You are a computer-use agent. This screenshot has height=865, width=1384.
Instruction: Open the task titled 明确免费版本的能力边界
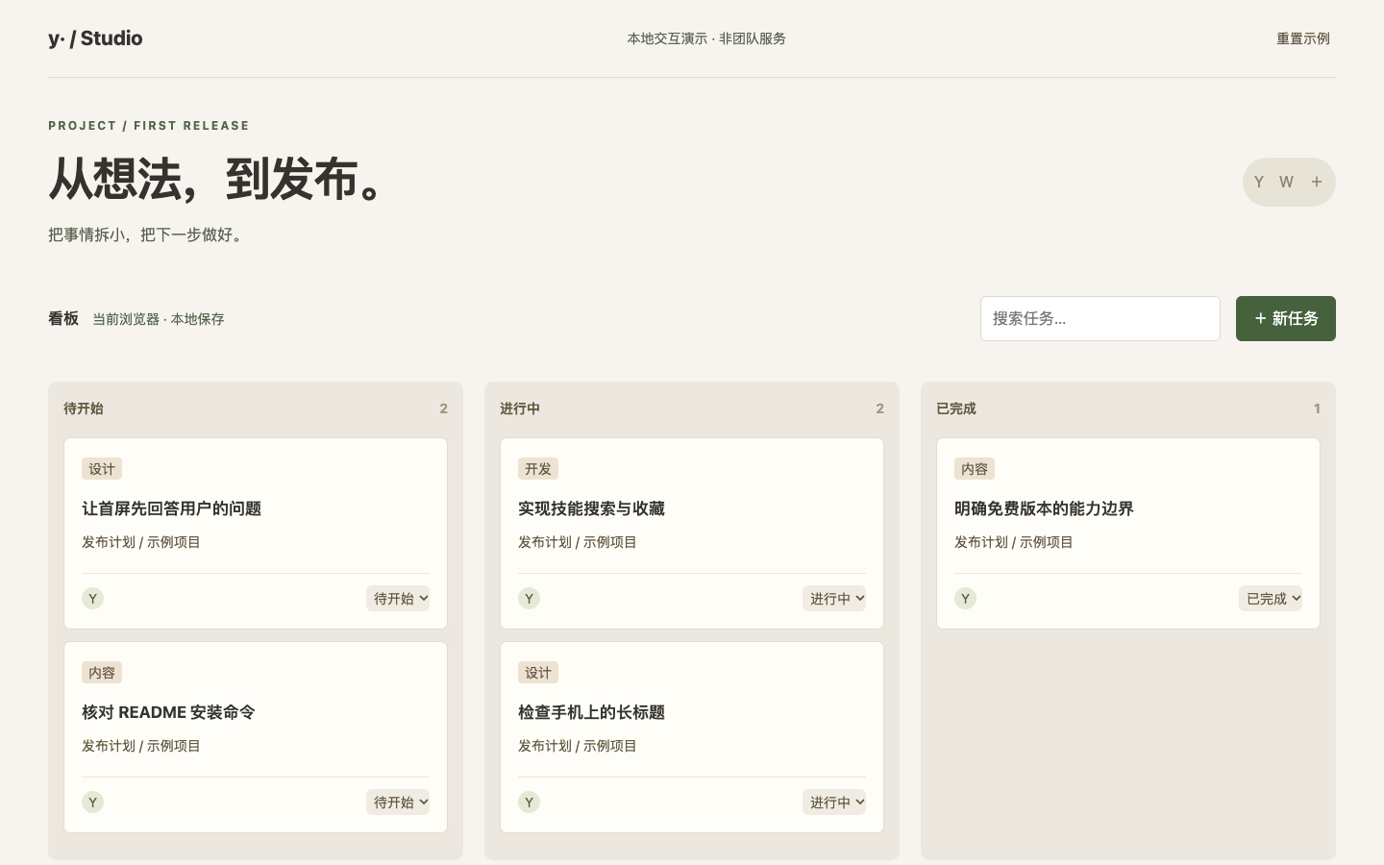click(1044, 508)
